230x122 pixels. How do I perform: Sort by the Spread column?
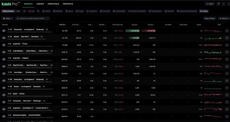click(x=102, y=25)
